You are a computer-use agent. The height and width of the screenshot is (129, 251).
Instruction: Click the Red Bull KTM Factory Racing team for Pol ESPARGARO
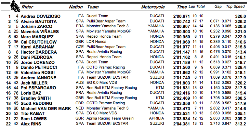(x=112, y=88)
